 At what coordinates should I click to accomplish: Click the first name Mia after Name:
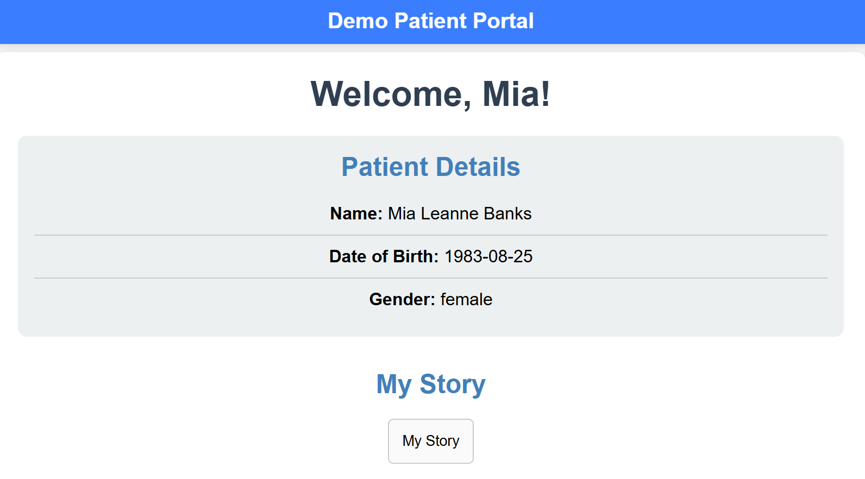402,213
